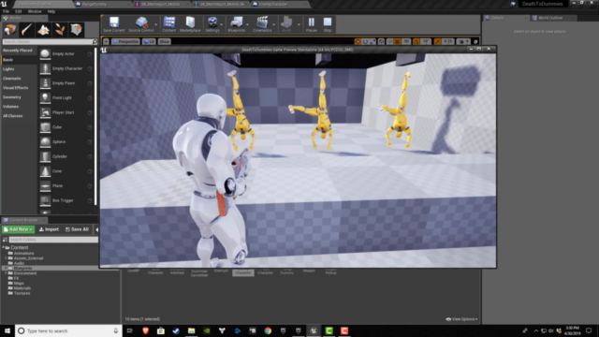Click the Add New button
The width and height of the screenshot is (599, 337).
18,229
